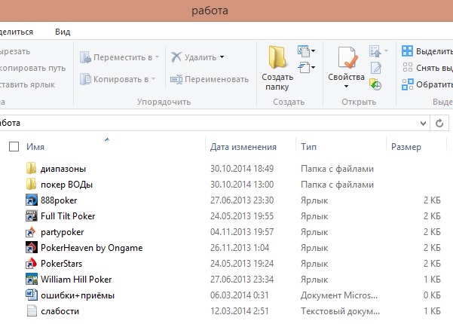This screenshot has width=453, height=324.
Task: Sort by Дата изменения column header
Action: (243, 147)
